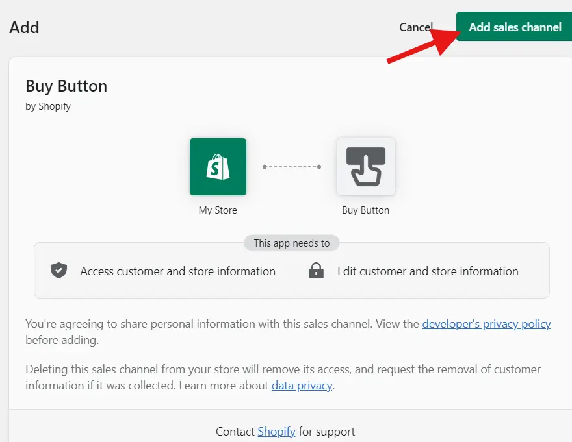Click the 'by Shopify' subtitle
The height and width of the screenshot is (442, 572).
tap(48, 106)
